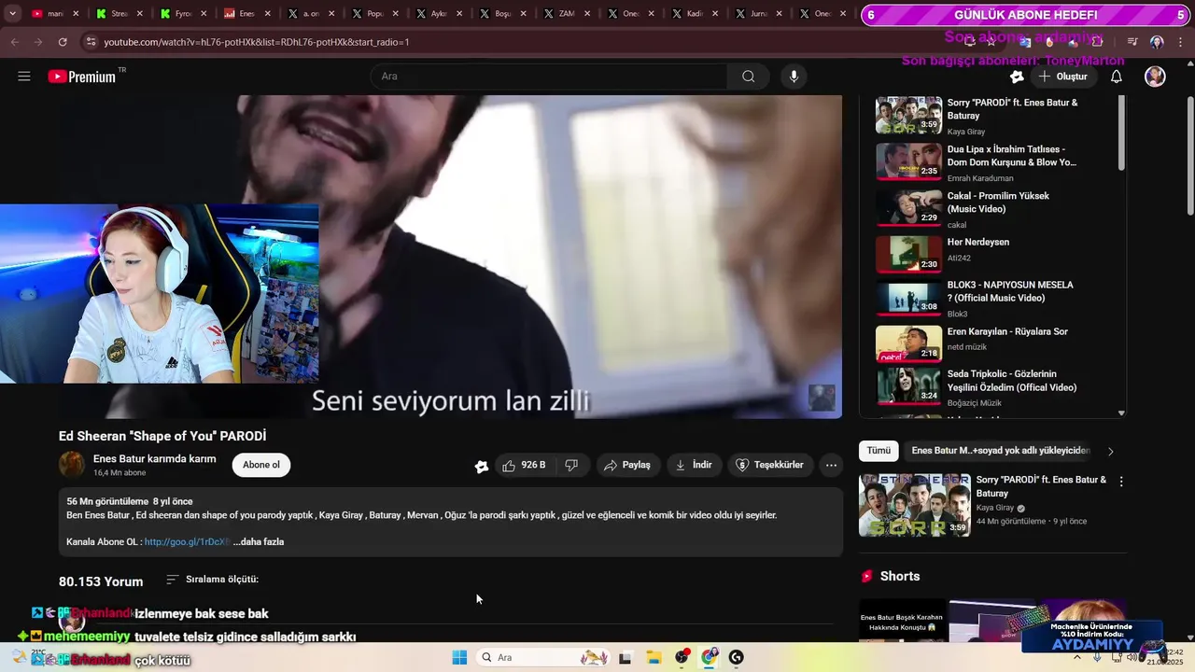View site information icon in address bar
The height and width of the screenshot is (672, 1195).
91,42
